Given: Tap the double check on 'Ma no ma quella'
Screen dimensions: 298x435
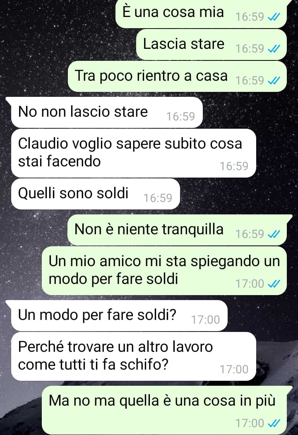Looking at the screenshot, I should [x=274, y=424].
